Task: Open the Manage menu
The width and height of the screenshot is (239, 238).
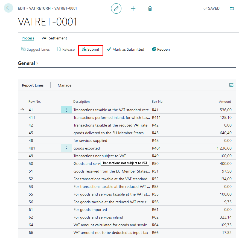Action: pyautogui.click(x=65, y=85)
